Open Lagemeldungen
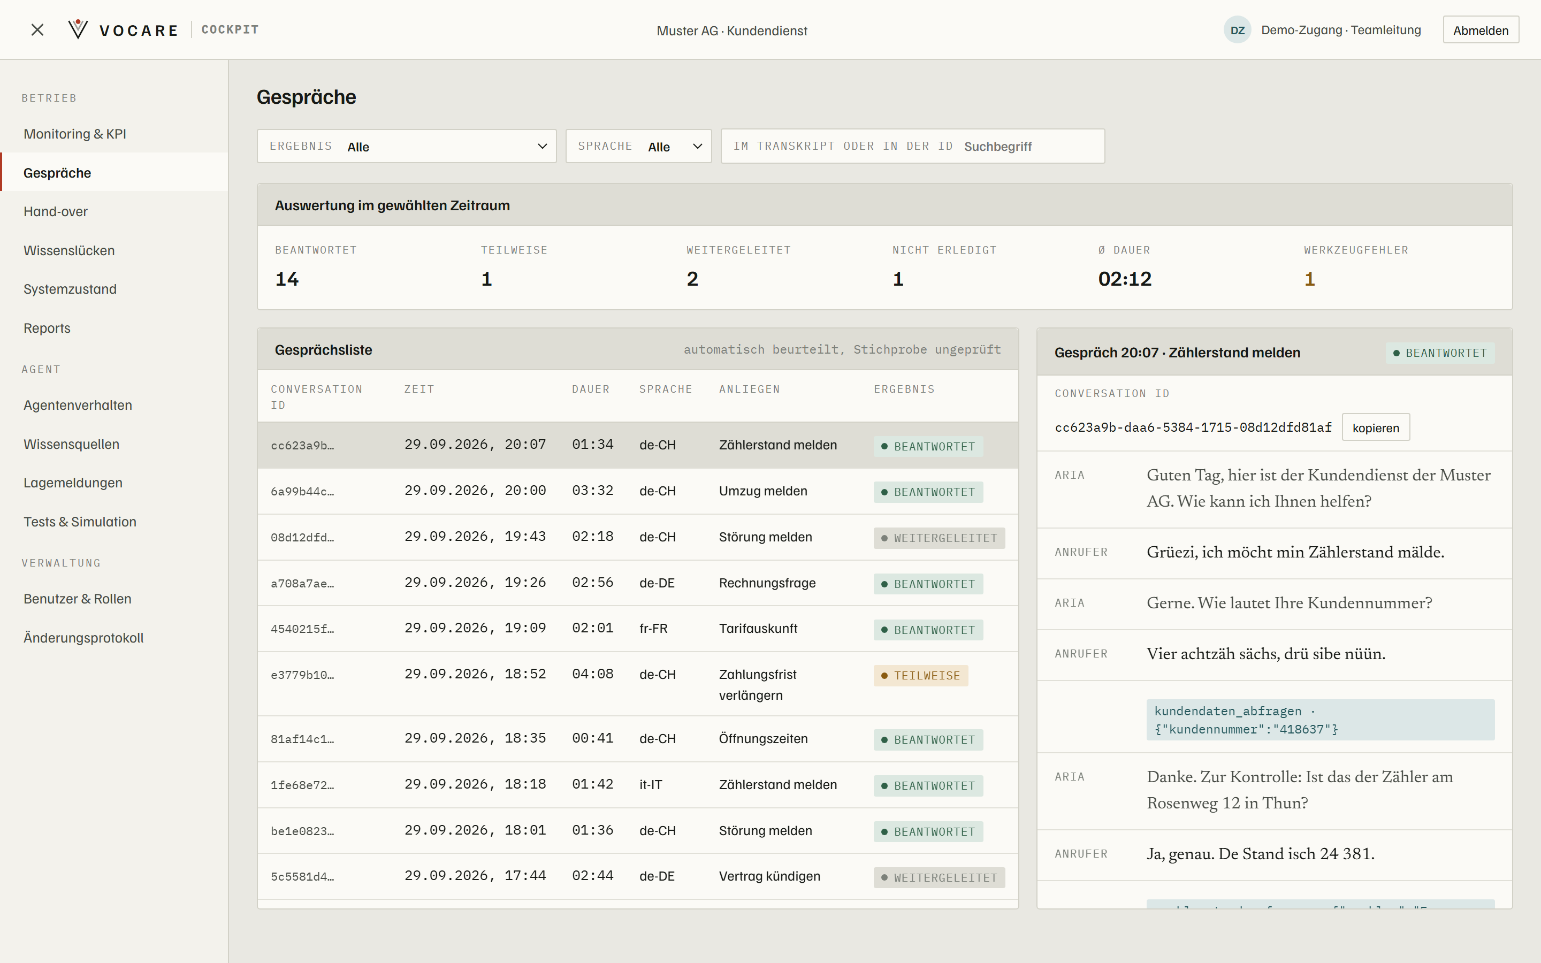This screenshot has width=1541, height=963. tap(115, 483)
